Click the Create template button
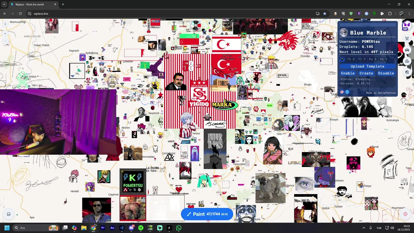 (366, 73)
